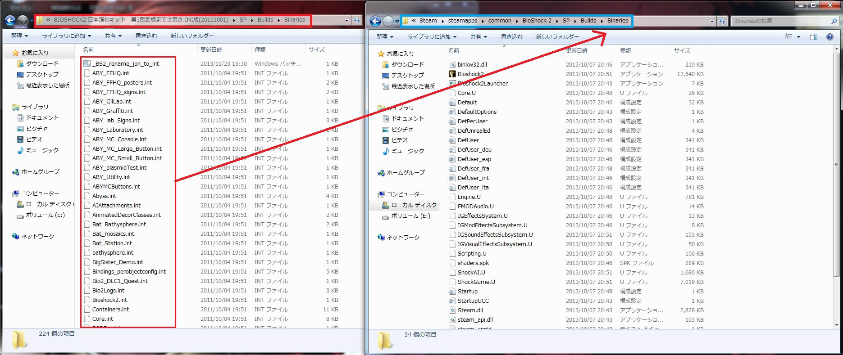Click the search magnifier icon
The width and height of the screenshot is (843, 355).
(834, 21)
